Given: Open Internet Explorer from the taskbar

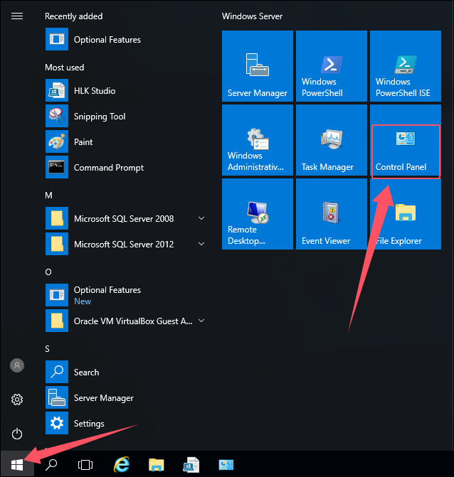Looking at the screenshot, I should [x=122, y=465].
